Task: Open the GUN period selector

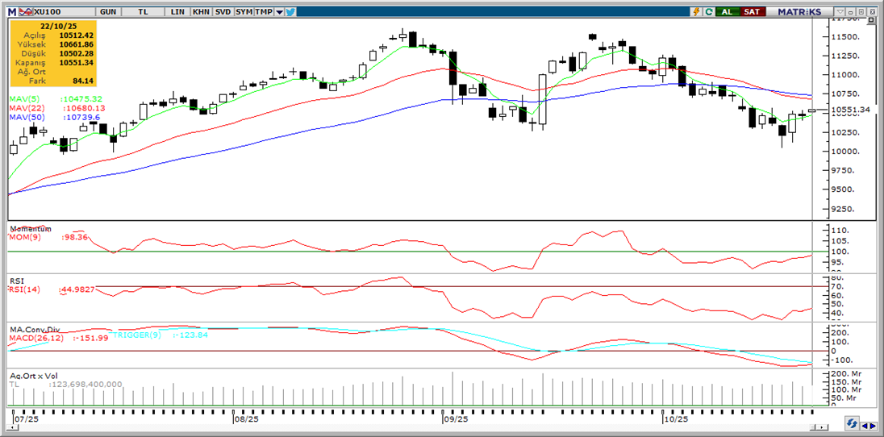Action: pos(107,12)
